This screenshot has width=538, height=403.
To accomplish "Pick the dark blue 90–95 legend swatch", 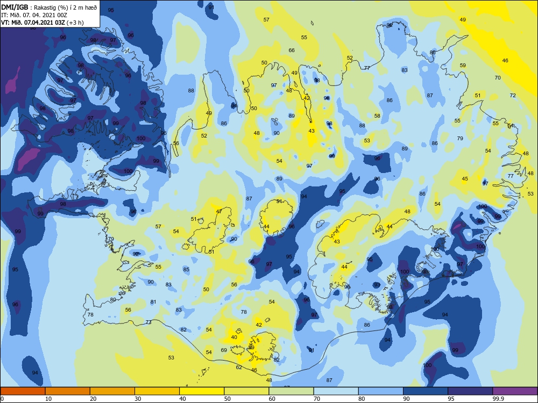I will pyautogui.click(x=426, y=391).
